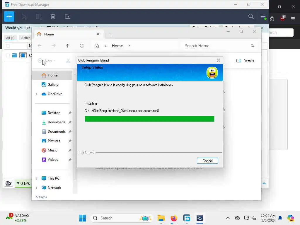Image resolution: width=300 pixels, height=225 pixels.
Task: Switch to the All (1) tab in FDM
Action: [10, 38]
